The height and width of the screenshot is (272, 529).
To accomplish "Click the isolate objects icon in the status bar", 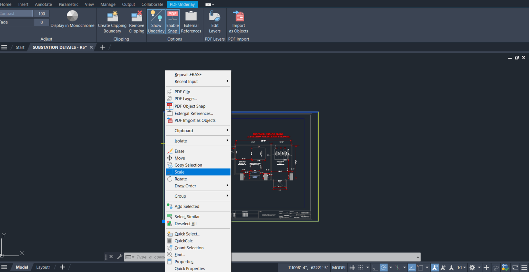I will click(x=496, y=268).
